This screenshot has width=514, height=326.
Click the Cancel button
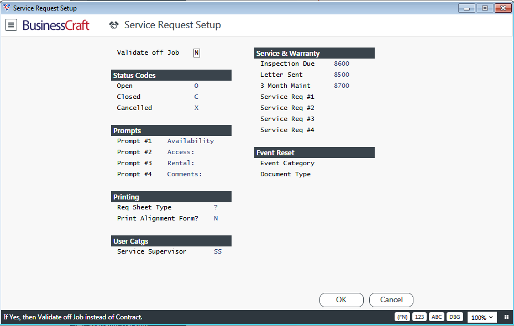coord(391,300)
